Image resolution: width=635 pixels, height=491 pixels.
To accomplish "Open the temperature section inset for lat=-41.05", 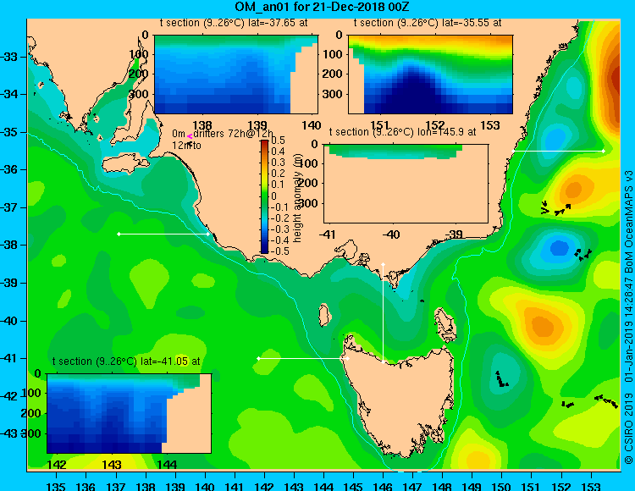I will coord(130,413).
